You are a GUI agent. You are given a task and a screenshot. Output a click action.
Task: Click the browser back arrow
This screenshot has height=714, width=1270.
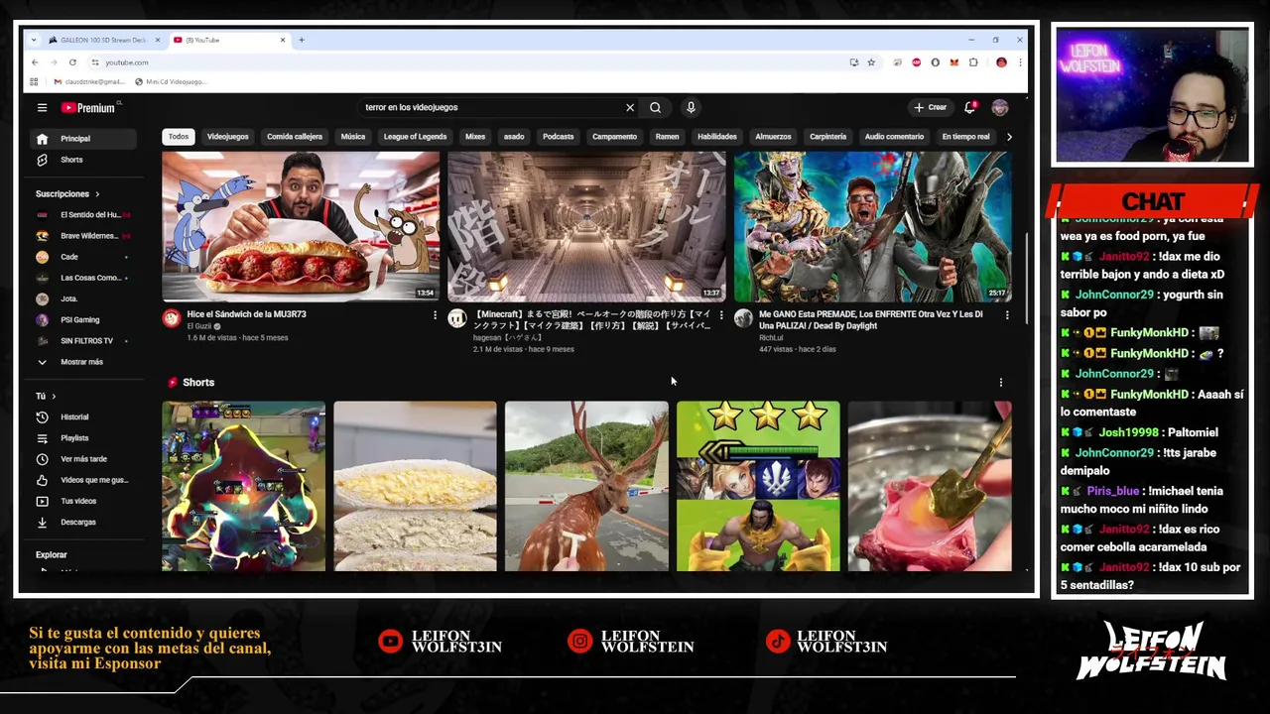35,62
